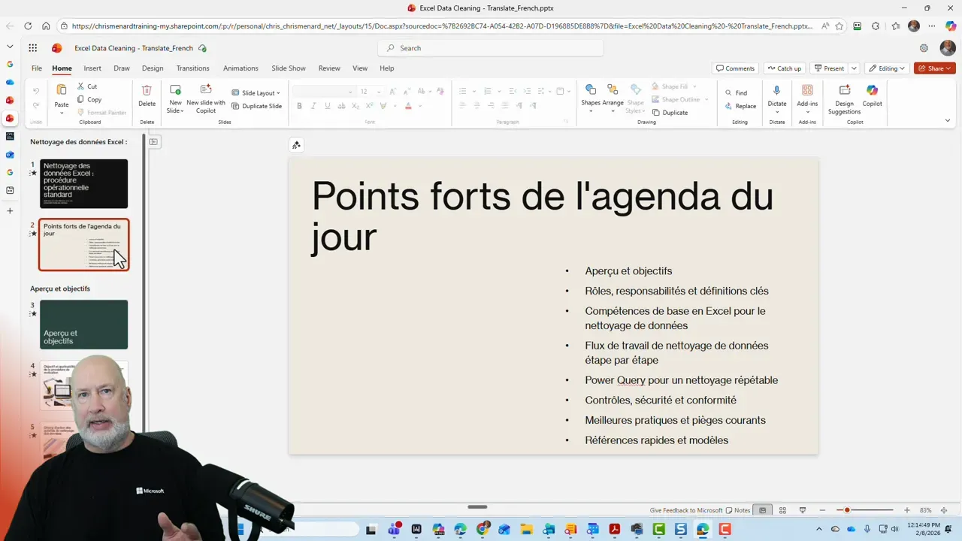
Task: Click the Give Feedback to Microsoft link
Action: click(685, 510)
